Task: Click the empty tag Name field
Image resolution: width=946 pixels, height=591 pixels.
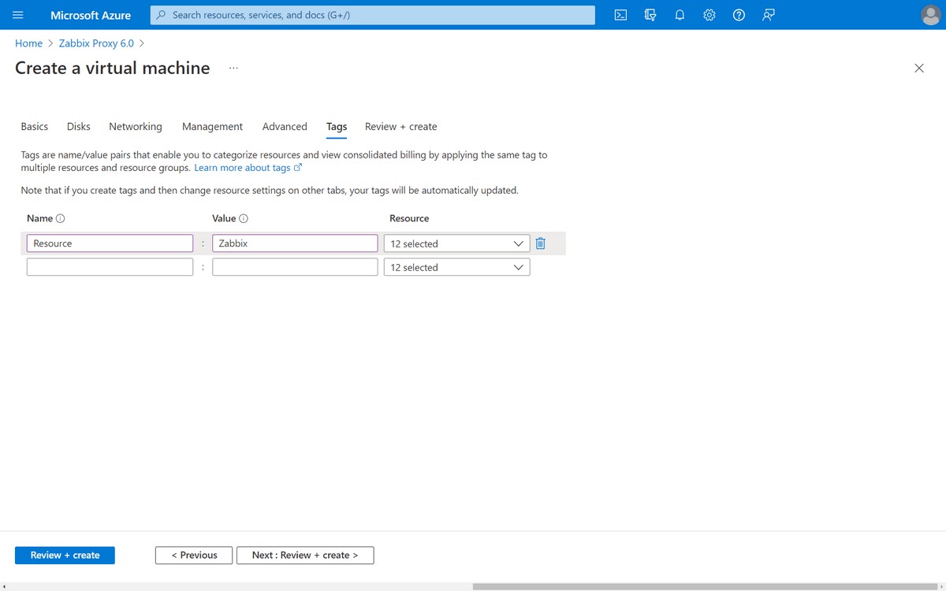Action: coord(110,267)
